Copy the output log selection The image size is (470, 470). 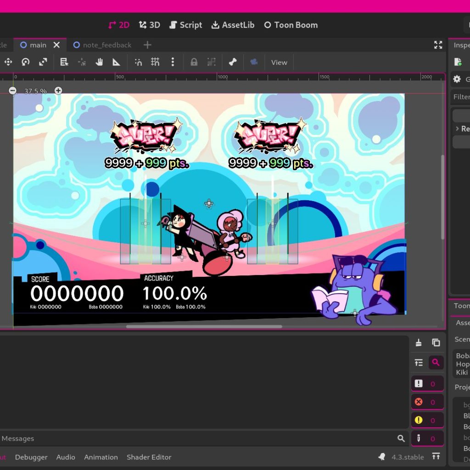[x=436, y=342]
